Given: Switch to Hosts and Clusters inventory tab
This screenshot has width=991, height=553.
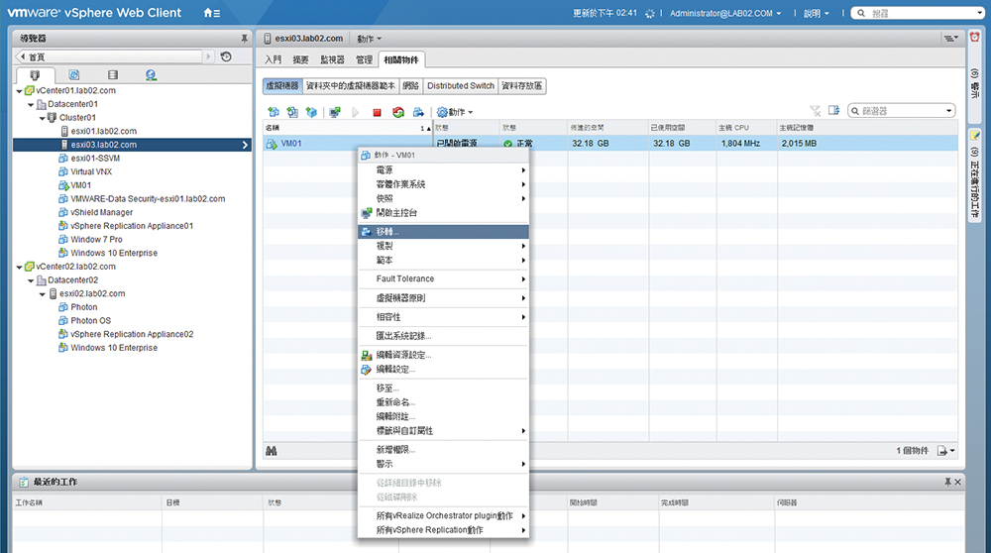Looking at the screenshot, I should point(35,75).
